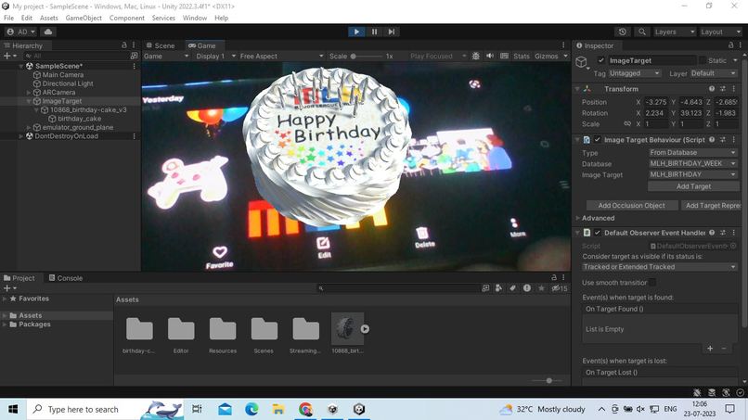Open Microsoft Edge from the taskbar

(x=251, y=409)
